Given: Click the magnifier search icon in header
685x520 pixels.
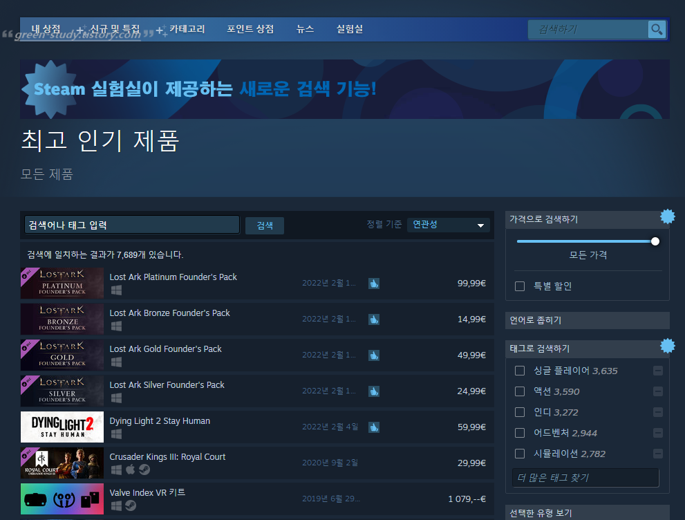Looking at the screenshot, I should click(657, 29).
